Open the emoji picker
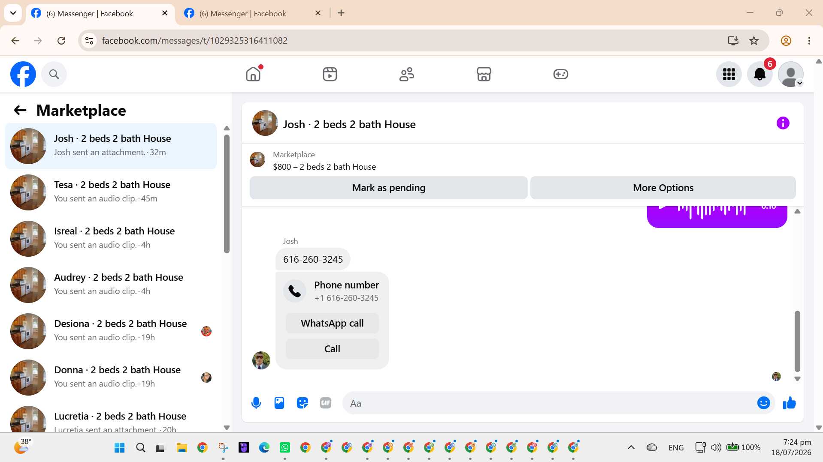This screenshot has width=823, height=462. (x=764, y=403)
